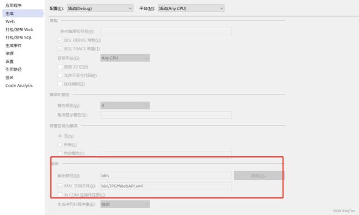Click the 浏览 button next to output path
The width and height of the screenshot is (359, 215).
click(x=260, y=176)
